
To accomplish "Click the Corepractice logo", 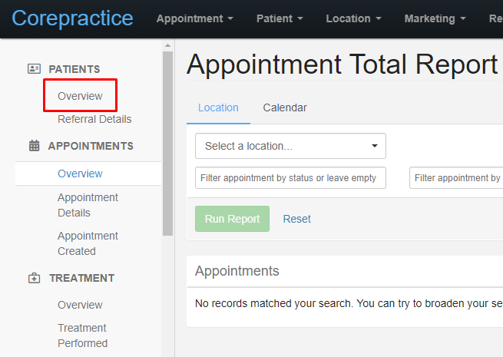I will click(x=72, y=18).
